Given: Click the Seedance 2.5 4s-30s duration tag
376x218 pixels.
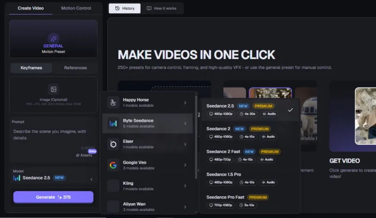Looking at the screenshot, I should 248,114.
